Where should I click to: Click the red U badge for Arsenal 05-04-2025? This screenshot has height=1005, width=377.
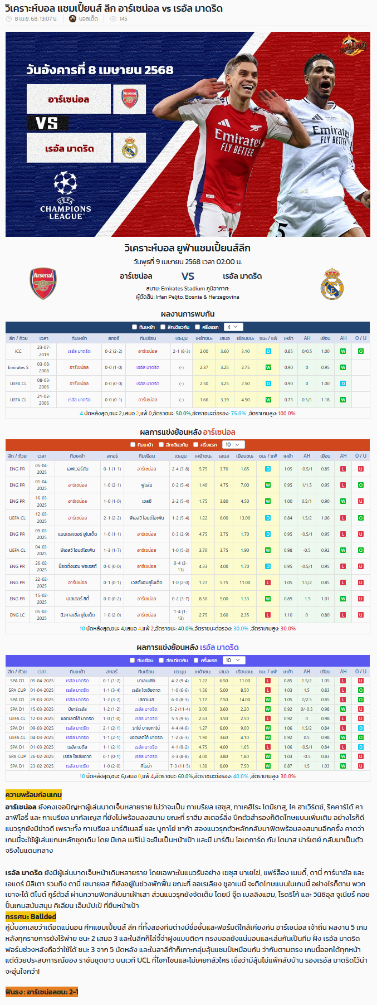coord(360,469)
